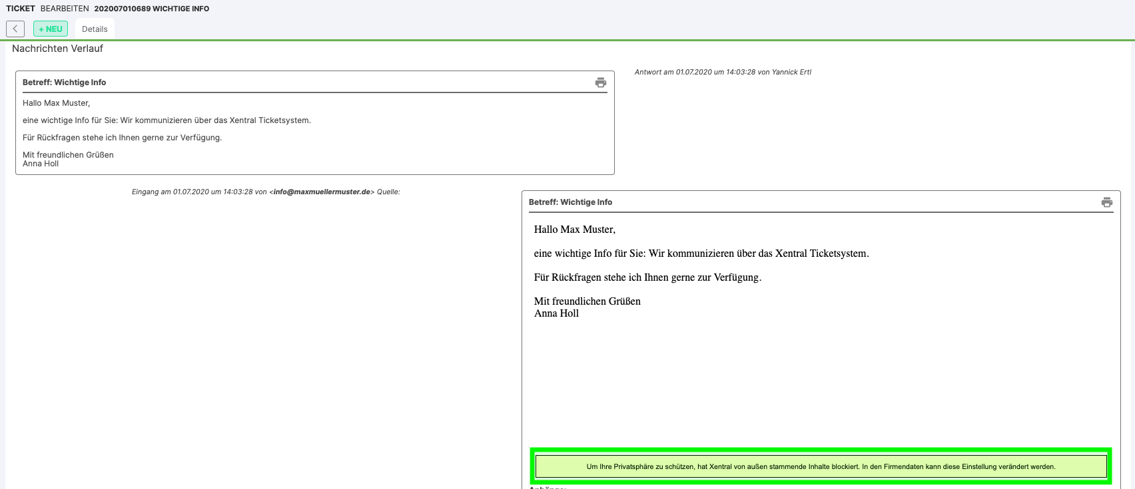
Task: Click the Anna Holl signature in right message
Action: 556,313
